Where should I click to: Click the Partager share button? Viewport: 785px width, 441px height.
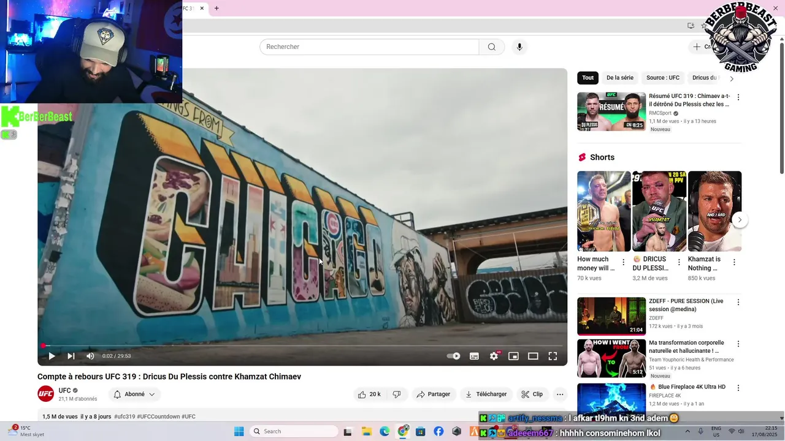[434, 394]
